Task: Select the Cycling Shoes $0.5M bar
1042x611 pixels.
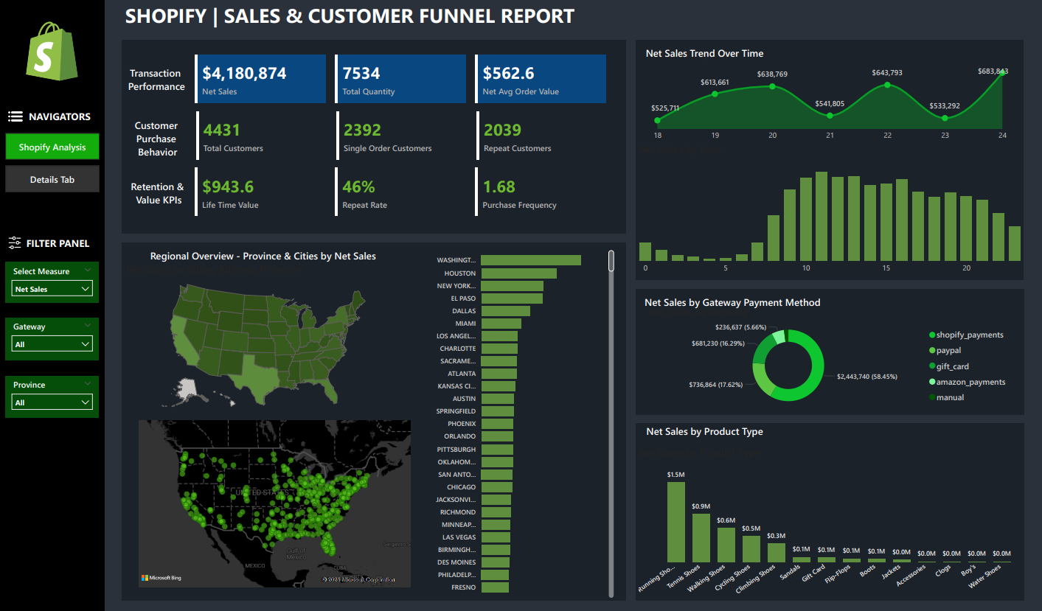Action: click(x=751, y=549)
